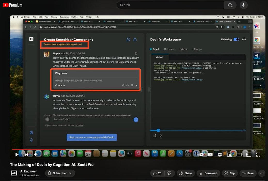Viewport: 268px width, 181px height.
Task: Play the video
Action: pyautogui.click(x=17, y=155)
